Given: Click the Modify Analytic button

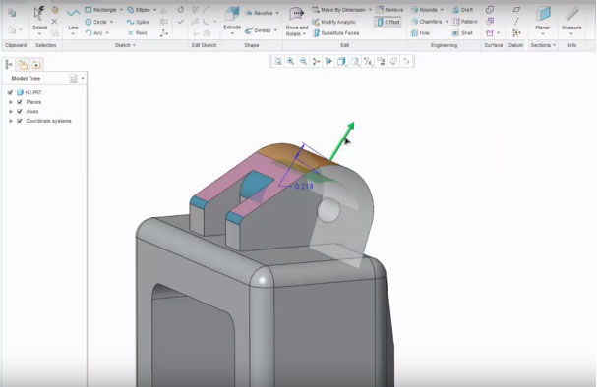Looking at the screenshot, I should click(x=334, y=22).
